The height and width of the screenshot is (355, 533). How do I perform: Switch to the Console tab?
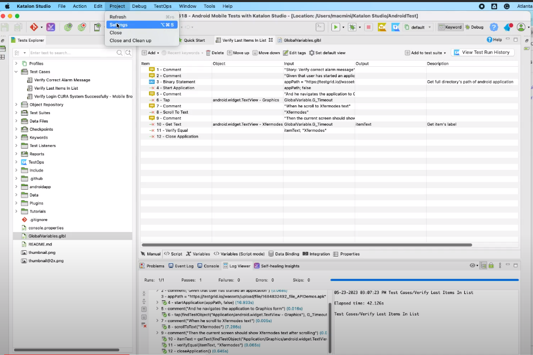(x=208, y=266)
